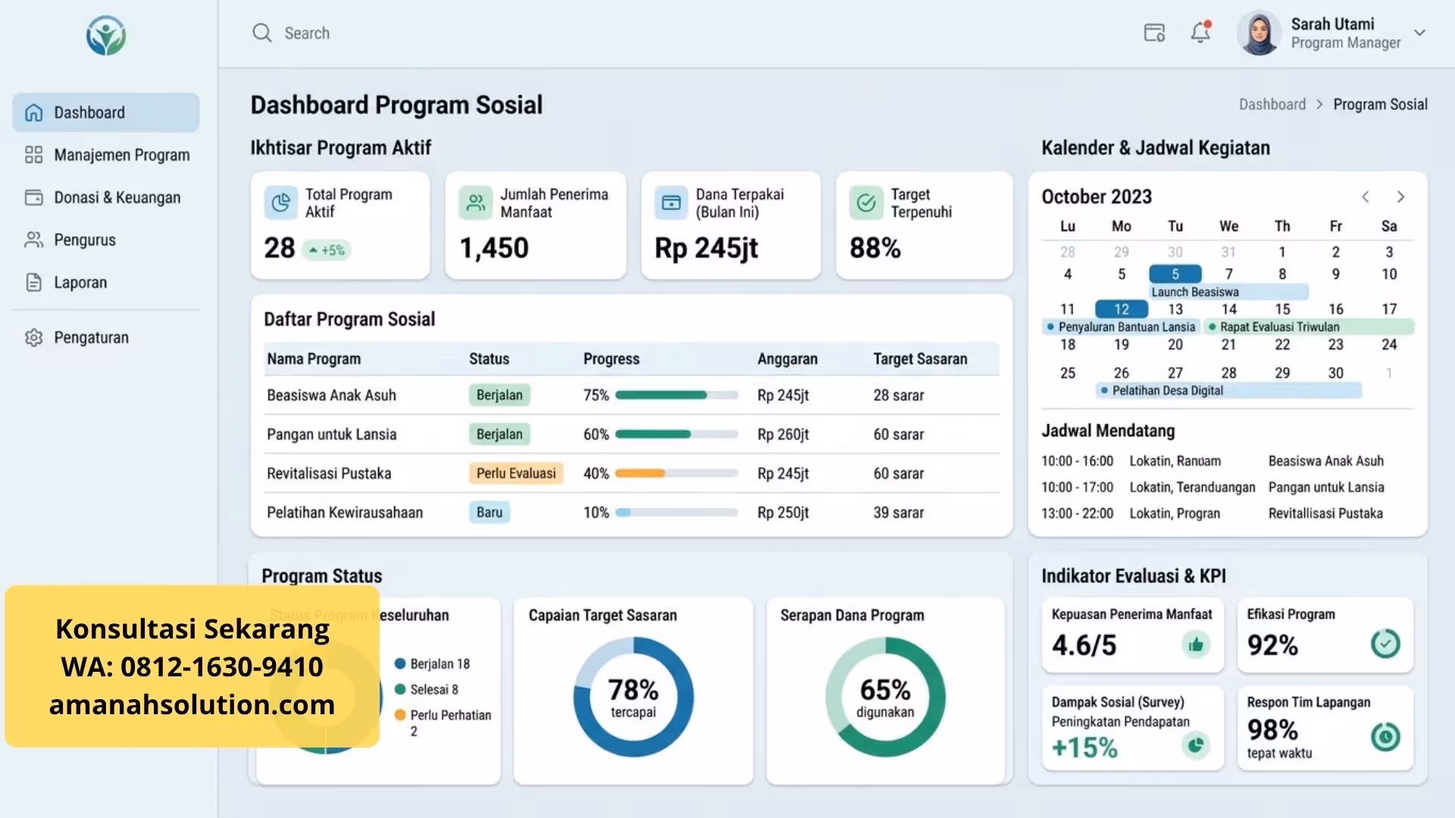Click the Perlu Evaluasi status badge

pos(516,473)
